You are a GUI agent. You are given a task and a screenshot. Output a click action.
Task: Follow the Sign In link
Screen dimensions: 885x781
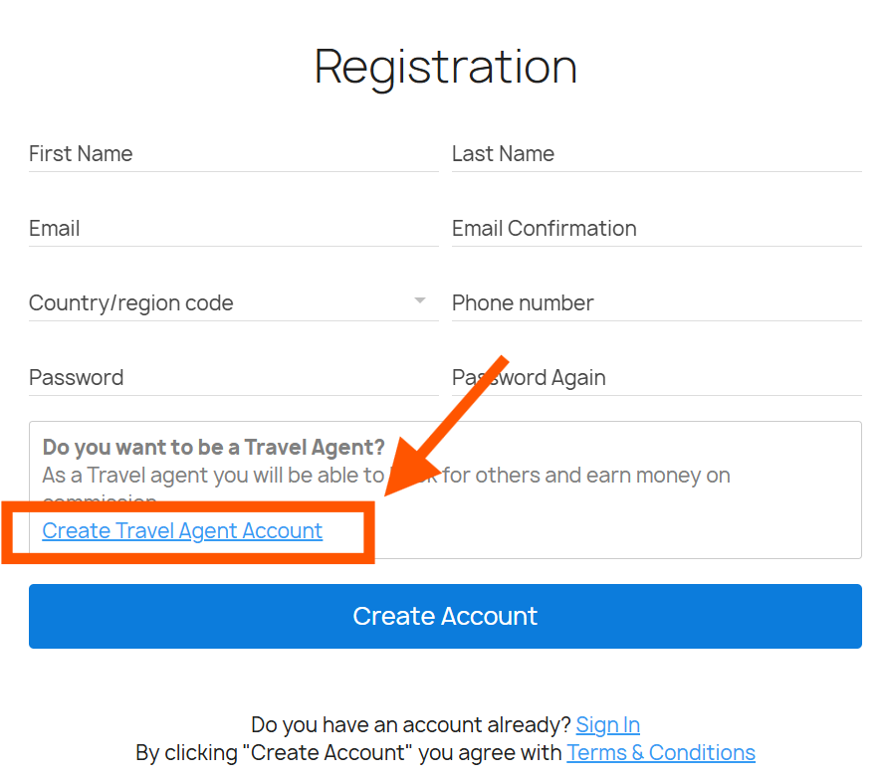pos(607,725)
